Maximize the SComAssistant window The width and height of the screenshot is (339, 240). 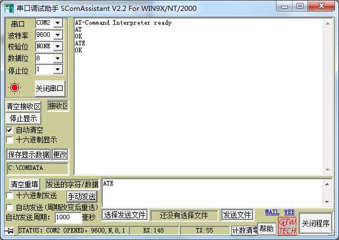tap(300, 6)
